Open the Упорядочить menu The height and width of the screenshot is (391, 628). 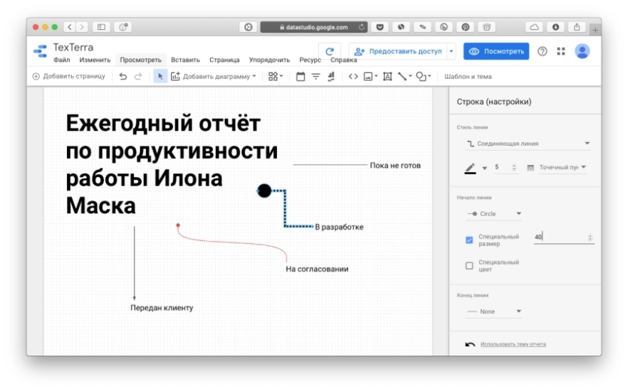click(x=270, y=60)
